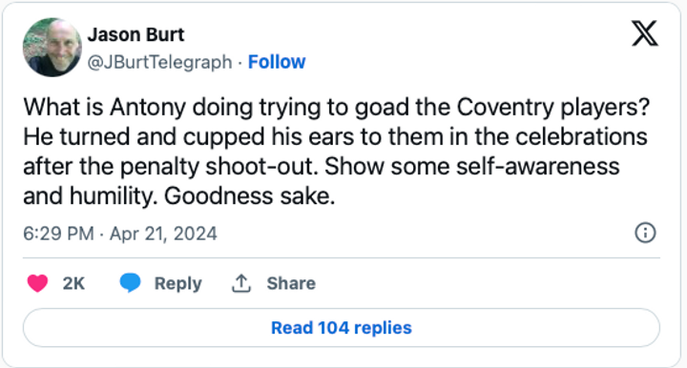Click the Share text label
Image resolution: width=687 pixels, height=368 pixels.
tap(291, 283)
